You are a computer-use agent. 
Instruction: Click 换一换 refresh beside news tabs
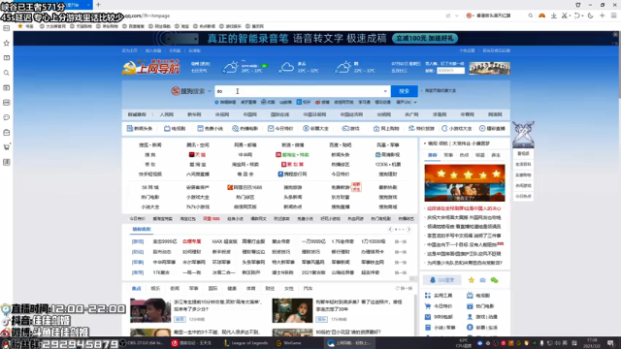pyautogui.click(x=404, y=289)
